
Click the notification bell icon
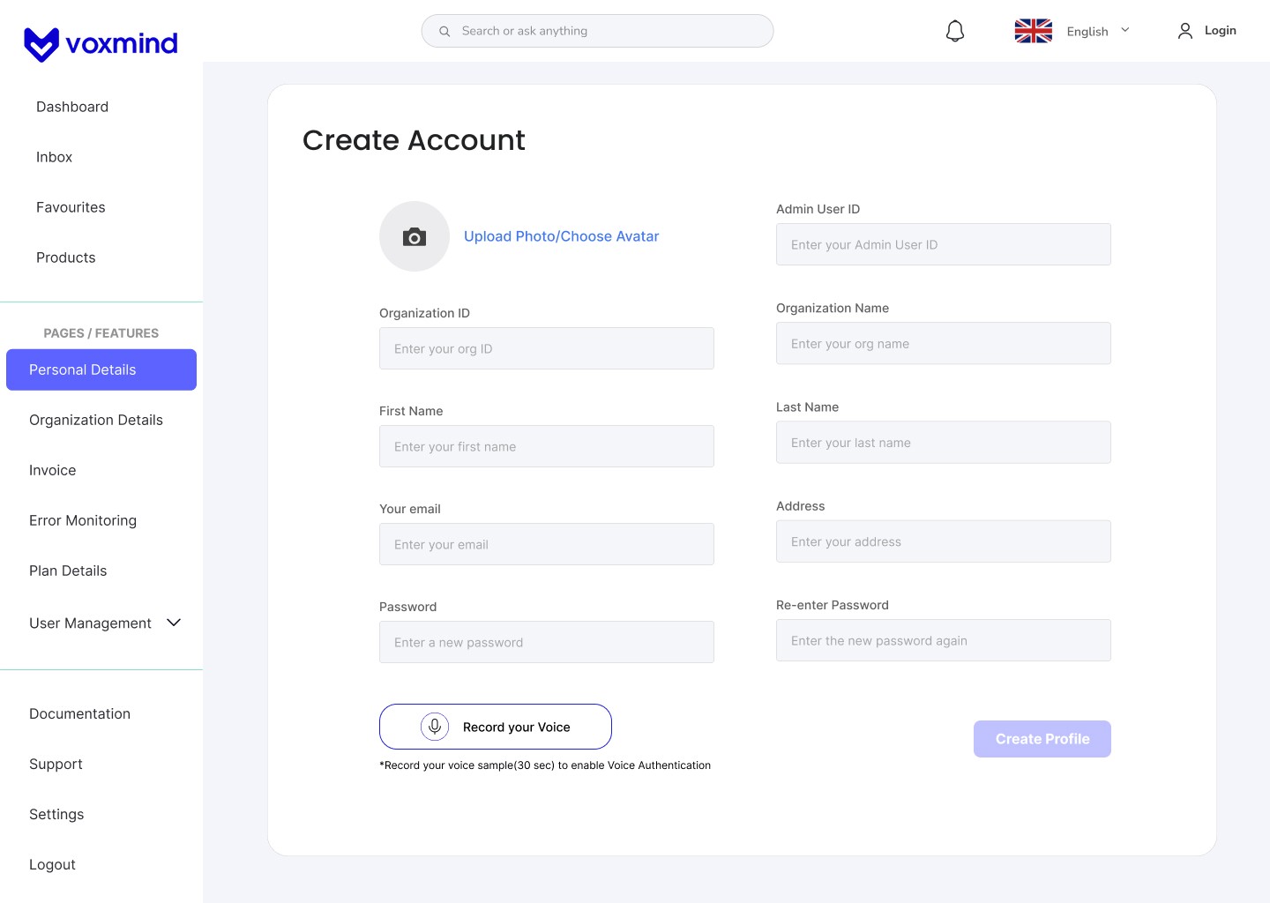pyautogui.click(x=955, y=32)
